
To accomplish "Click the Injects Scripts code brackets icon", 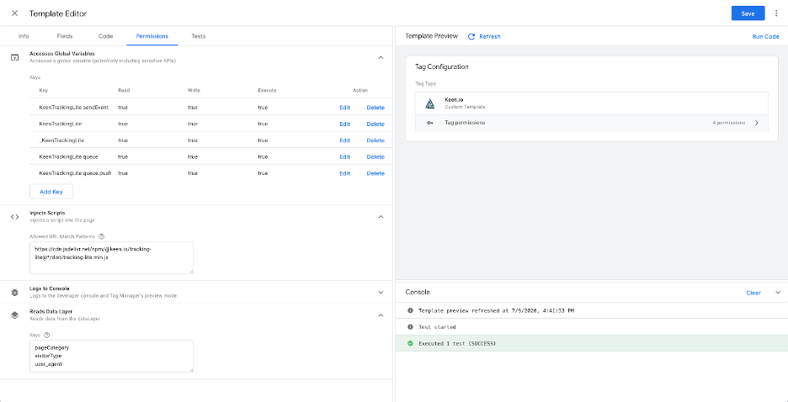I will click(14, 217).
